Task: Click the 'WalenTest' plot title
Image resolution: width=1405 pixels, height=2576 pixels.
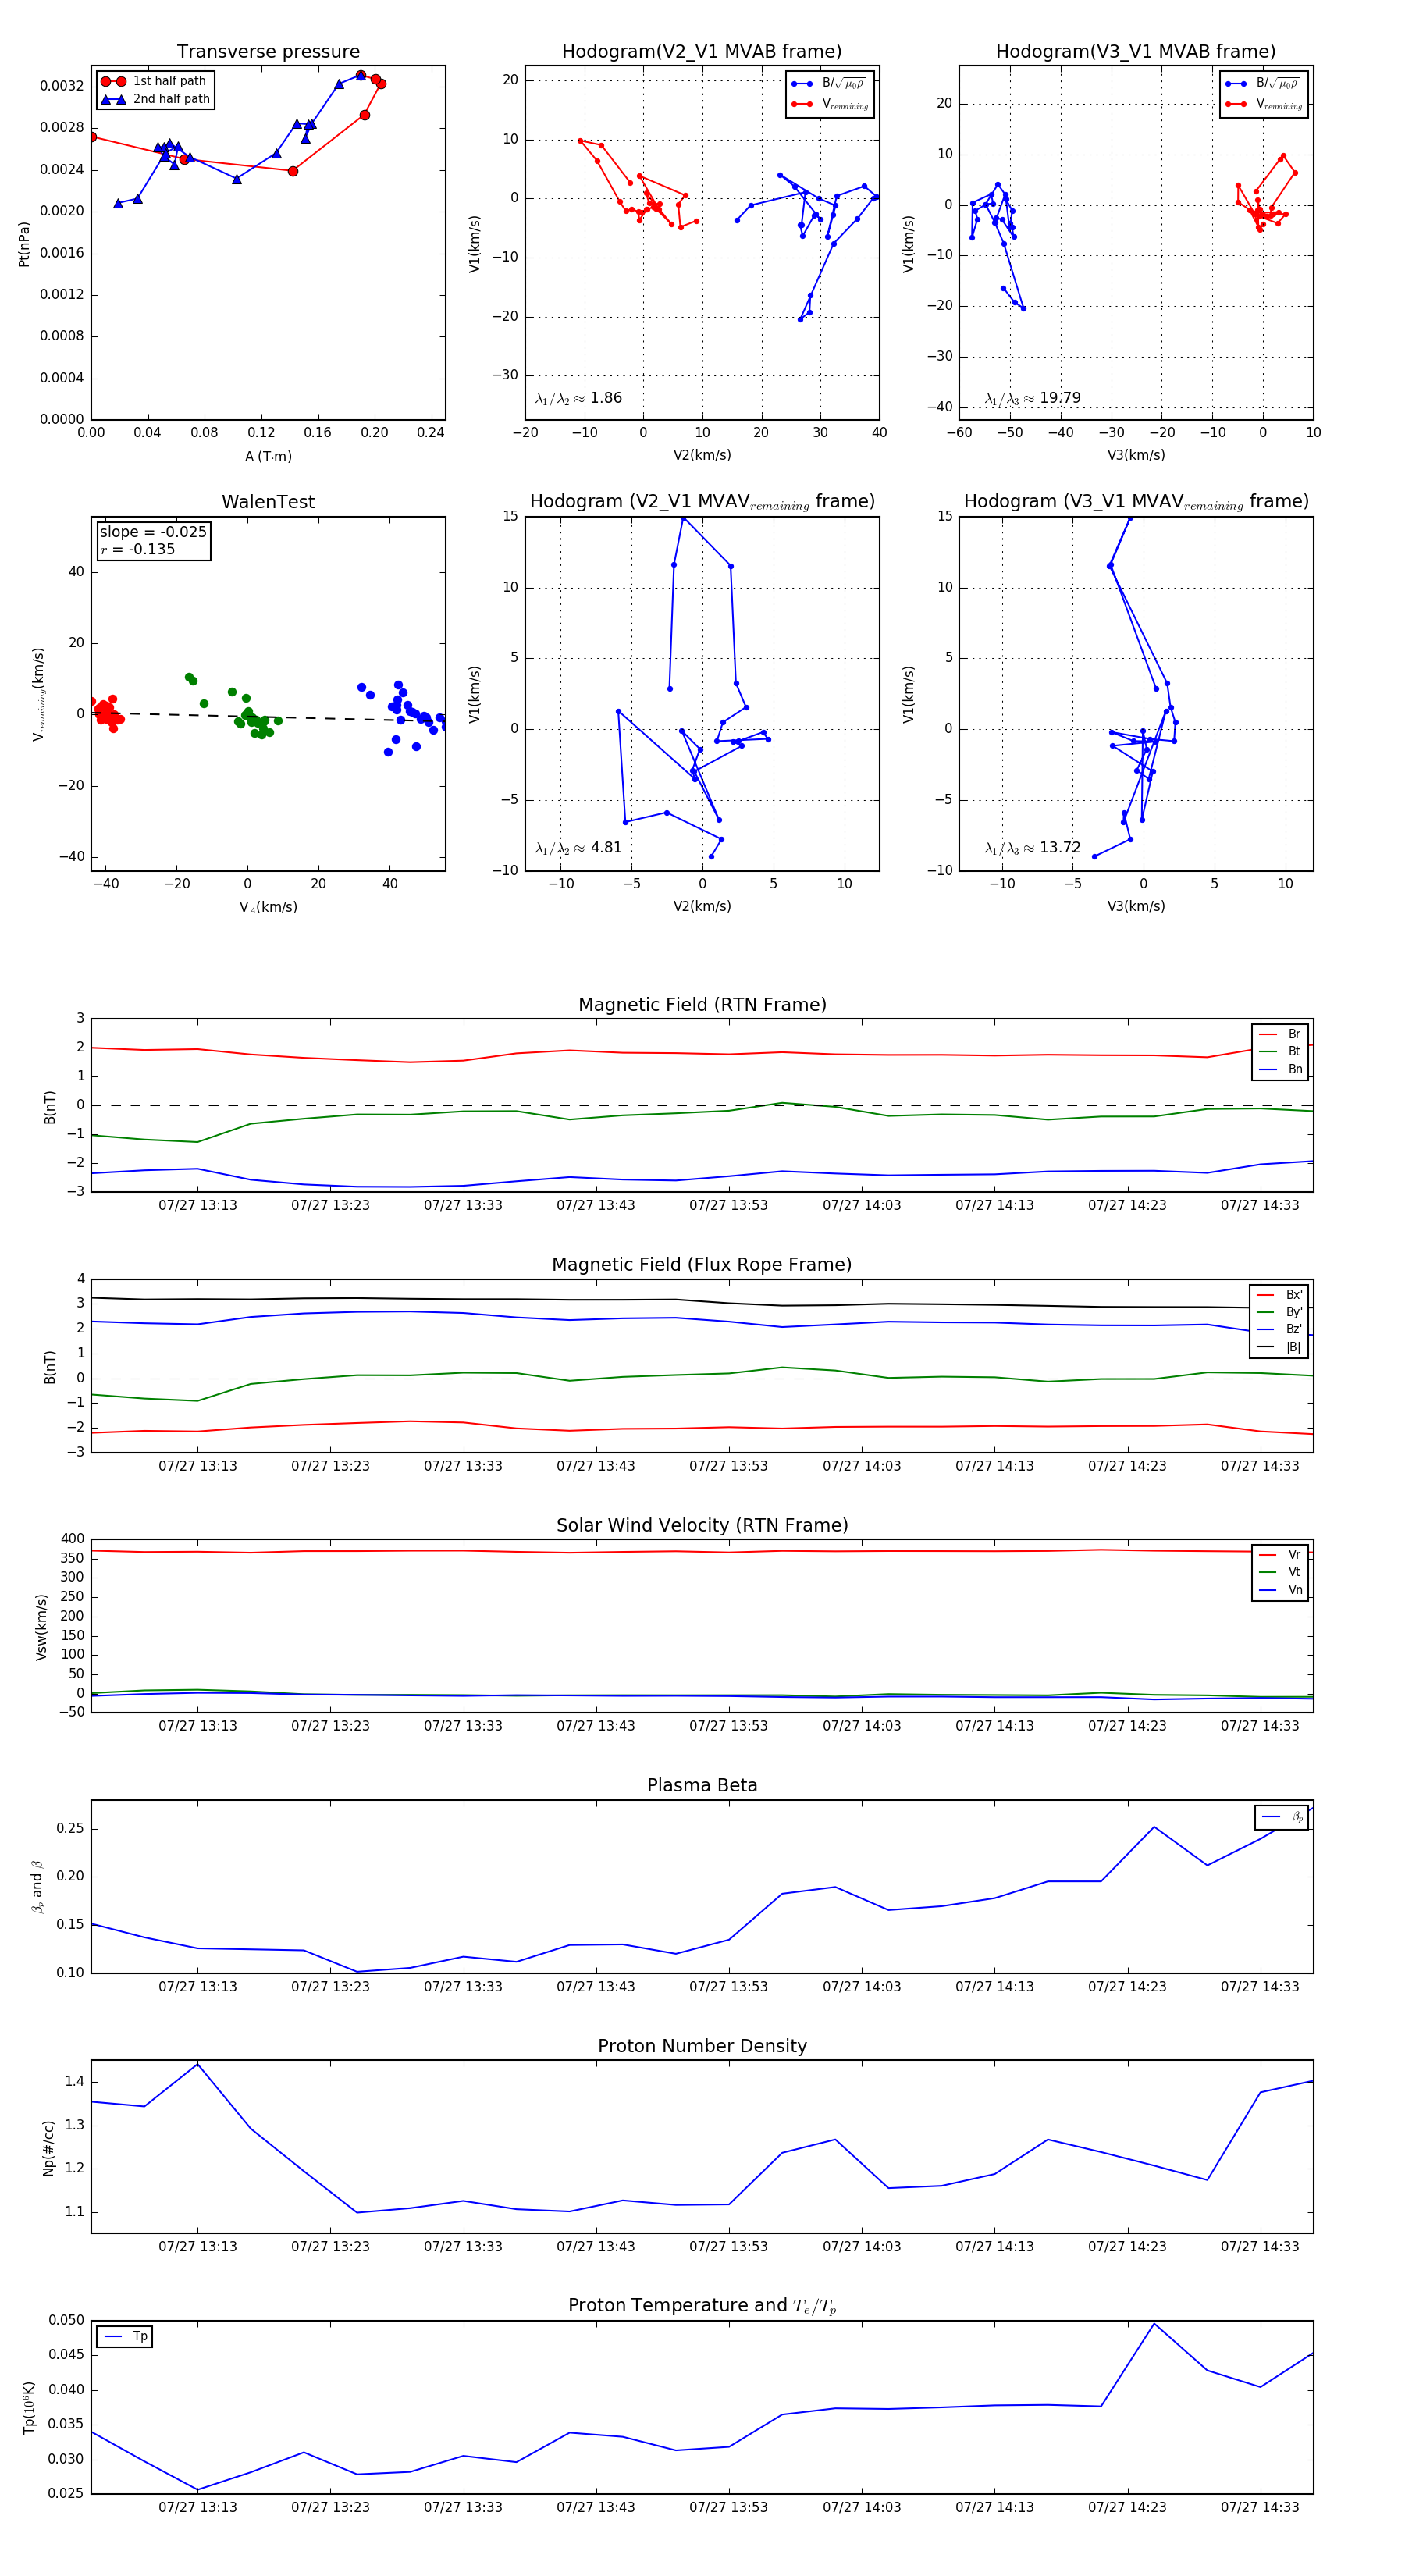Action: (x=268, y=502)
